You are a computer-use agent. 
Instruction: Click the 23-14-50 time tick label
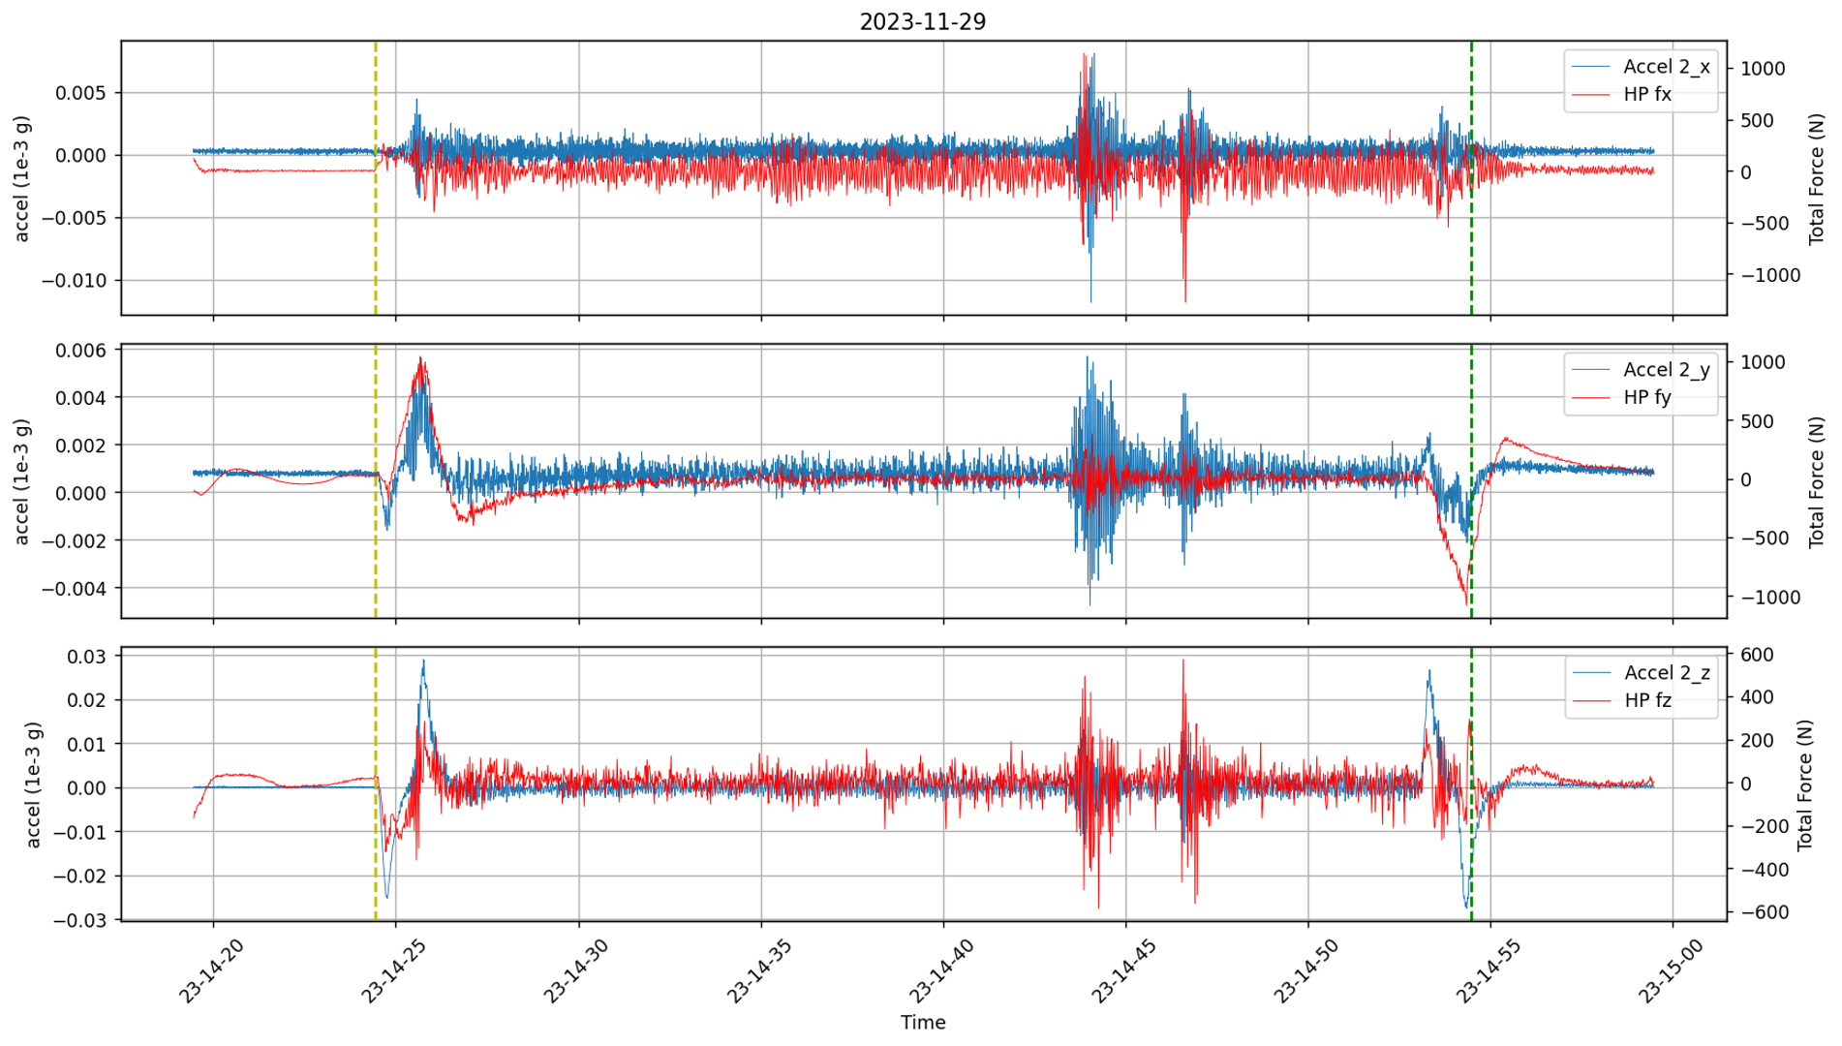pyautogui.click(x=1305, y=971)
